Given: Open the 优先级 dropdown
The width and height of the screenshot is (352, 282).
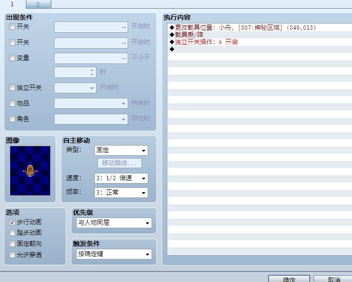Looking at the screenshot, I should (x=114, y=223).
